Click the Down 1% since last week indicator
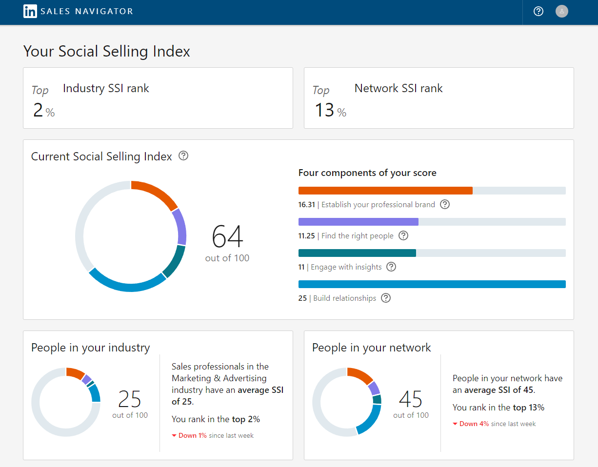The width and height of the screenshot is (598, 467). [213, 435]
